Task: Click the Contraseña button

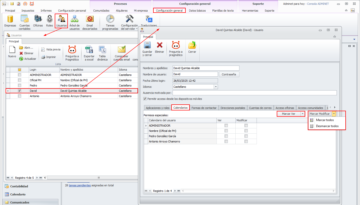Action: [x=229, y=74]
